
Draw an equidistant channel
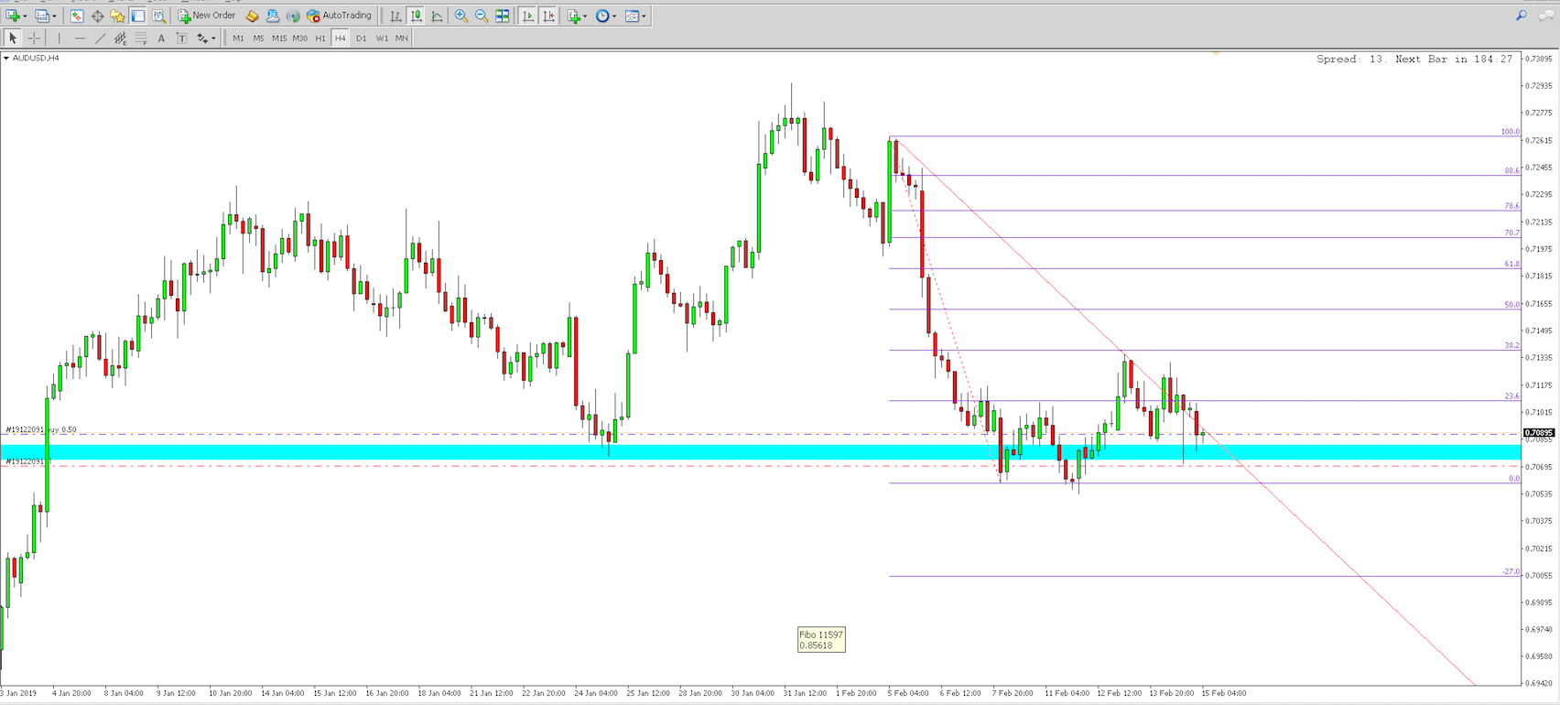click(120, 38)
